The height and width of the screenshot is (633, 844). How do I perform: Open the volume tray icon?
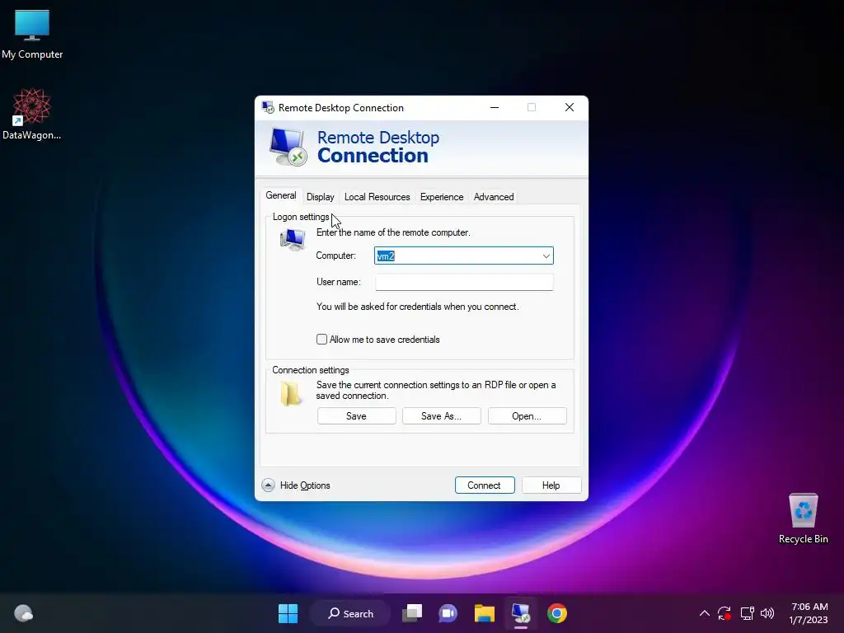(x=767, y=613)
